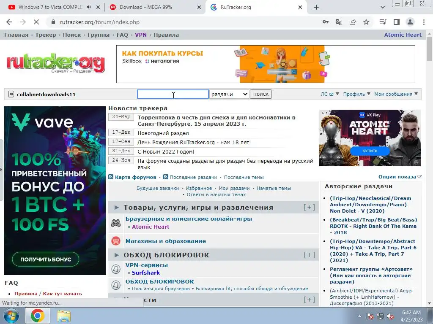Open the Action Center flag tray icon

(370, 316)
